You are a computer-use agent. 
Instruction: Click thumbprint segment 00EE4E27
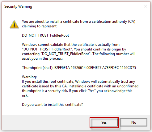pyautogui.click(x=94, y=68)
